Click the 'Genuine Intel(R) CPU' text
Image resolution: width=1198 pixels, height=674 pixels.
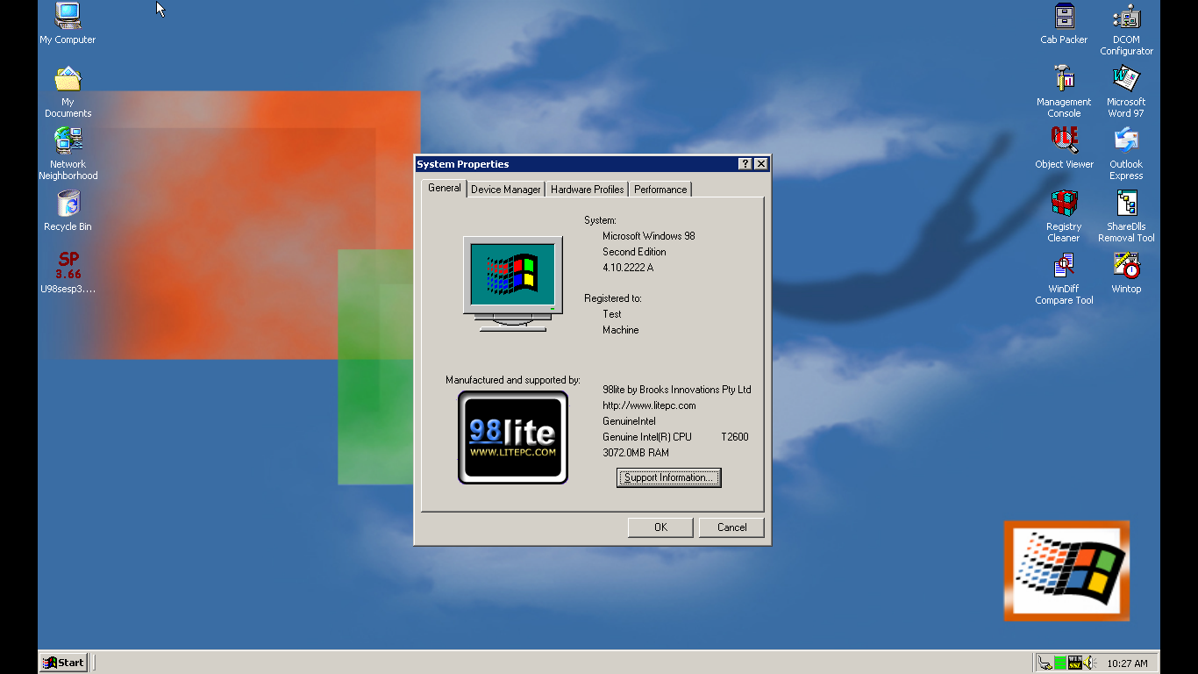click(x=647, y=437)
